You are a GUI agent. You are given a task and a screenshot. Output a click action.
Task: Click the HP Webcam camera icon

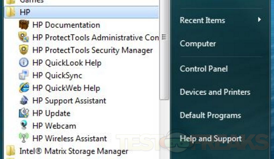pos(24,126)
